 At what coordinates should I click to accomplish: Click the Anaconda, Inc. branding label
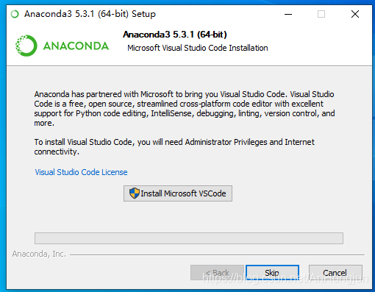click(39, 254)
